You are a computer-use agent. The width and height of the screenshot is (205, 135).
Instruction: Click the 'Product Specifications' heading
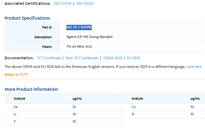(27, 18)
